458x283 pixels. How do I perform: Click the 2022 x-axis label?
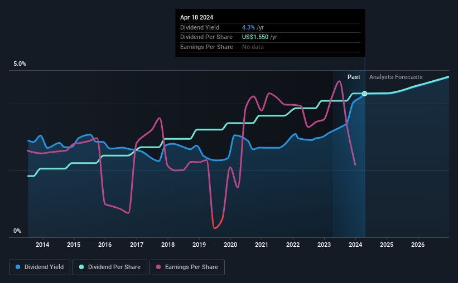pyautogui.click(x=293, y=245)
